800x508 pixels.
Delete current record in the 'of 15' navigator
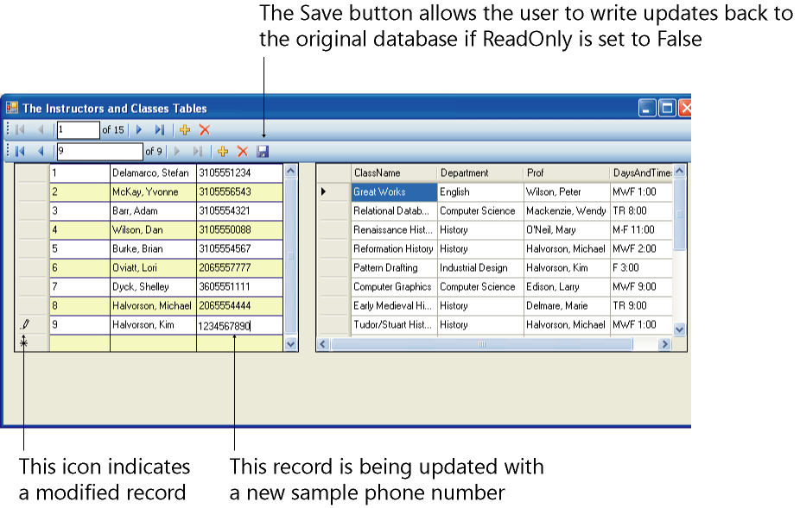pos(205,130)
